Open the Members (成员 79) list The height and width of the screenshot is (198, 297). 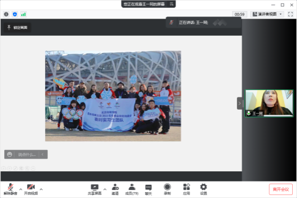tap(132, 189)
